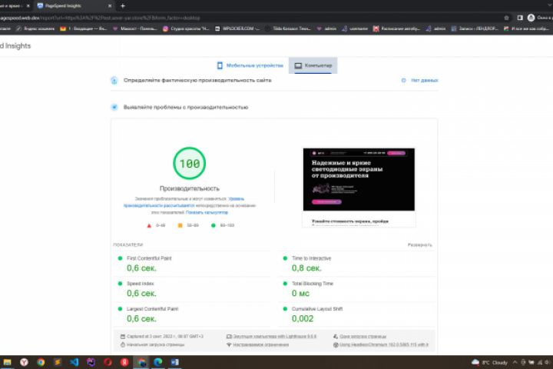Open the PhpStorm icon in the taskbar

pos(91,362)
